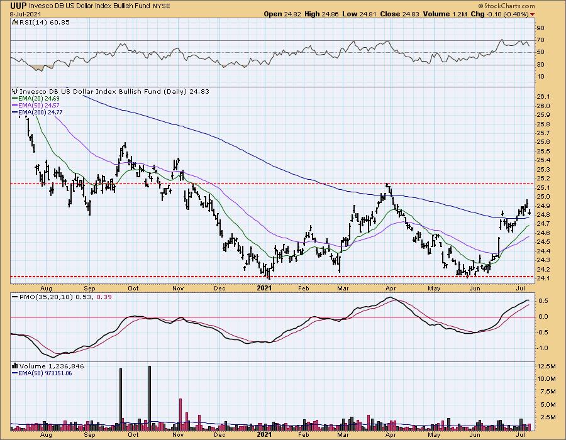Select the green EMA(20) legend line swatch

15,99
